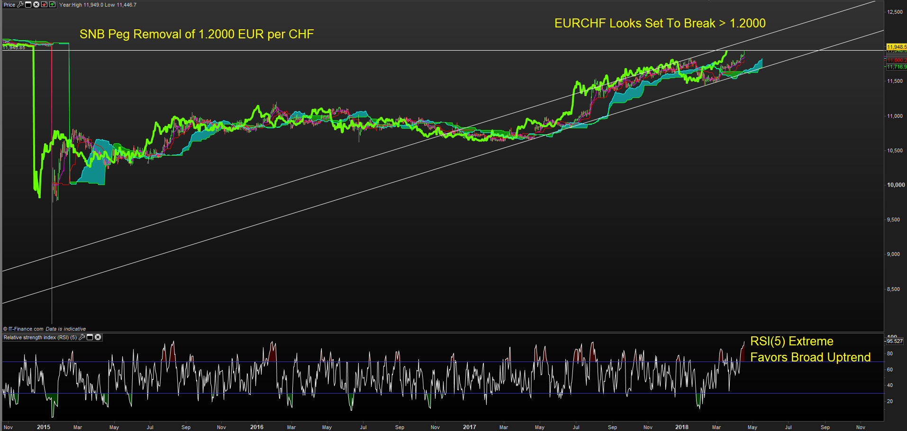
Task: Move Price panel down with red arrow icon
Action: 44,5
